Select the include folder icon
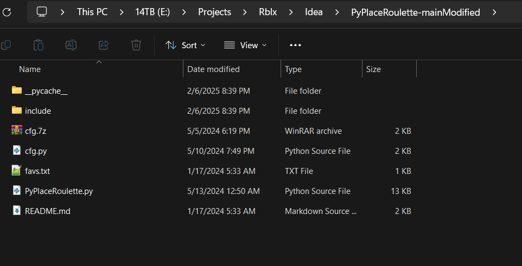 click(x=17, y=110)
